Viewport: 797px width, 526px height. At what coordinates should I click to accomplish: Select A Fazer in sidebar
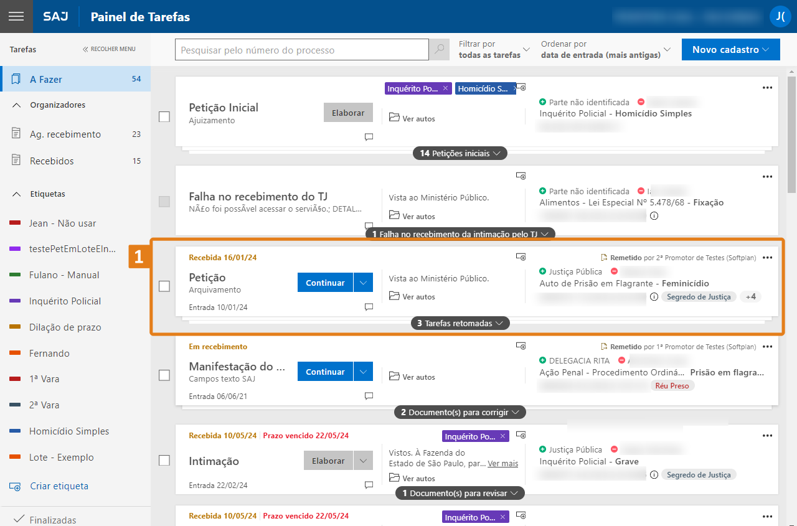click(75, 79)
